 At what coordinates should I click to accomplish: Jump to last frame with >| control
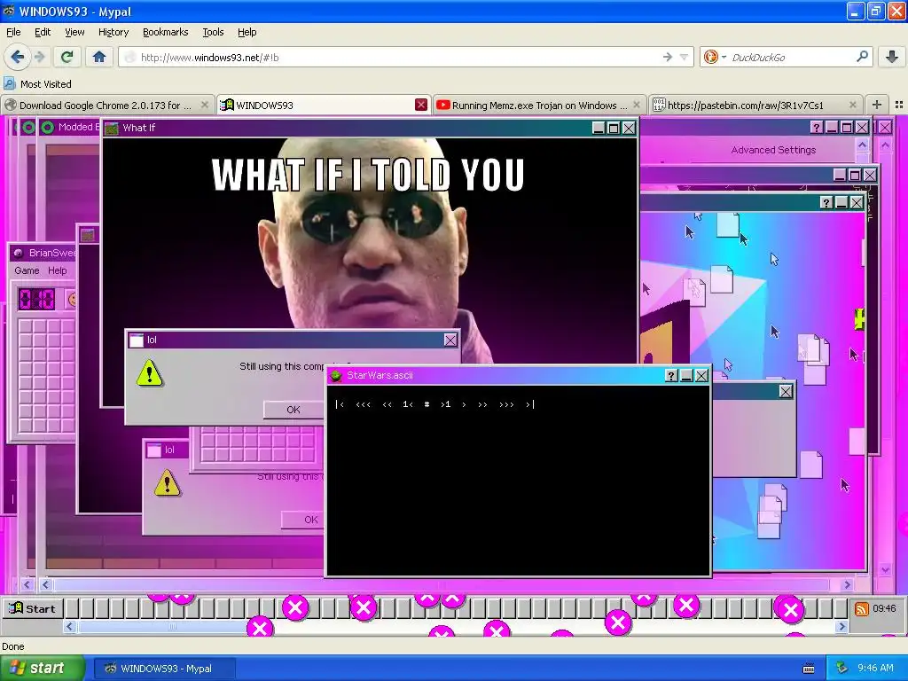click(x=530, y=404)
